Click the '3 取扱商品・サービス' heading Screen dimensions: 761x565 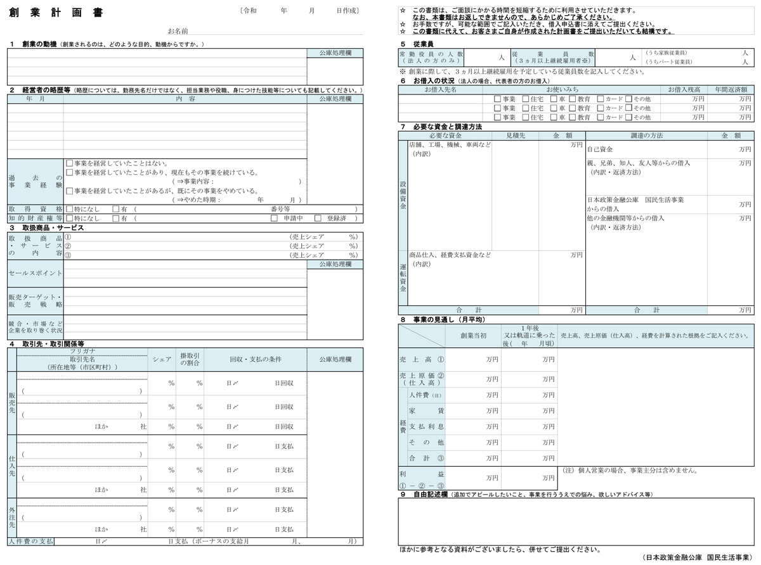click(x=47, y=227)
